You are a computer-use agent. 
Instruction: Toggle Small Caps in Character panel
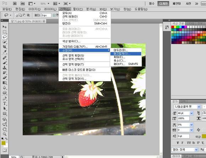pos(194,143)
